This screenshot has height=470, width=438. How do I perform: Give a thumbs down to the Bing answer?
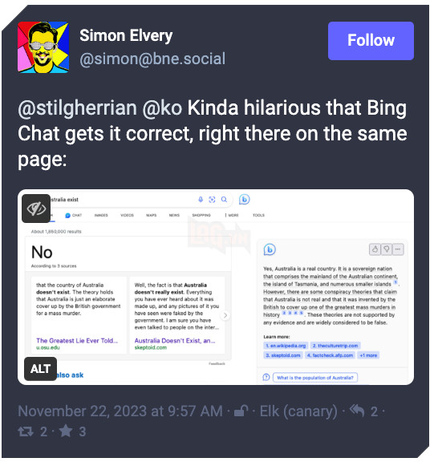tap(387, 249)
